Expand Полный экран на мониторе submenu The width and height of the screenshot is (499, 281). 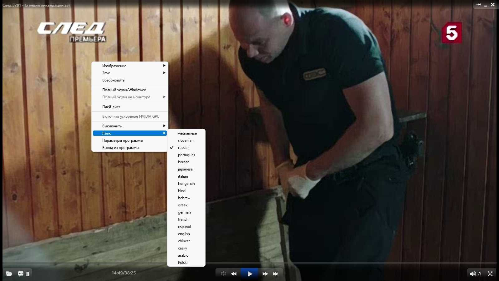(130, 97)
